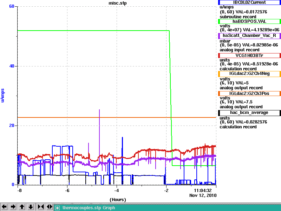This screenshot has width=281, height=211.
Task: Select the IGLdac2:G2Ch3Pos curve legend
Action: (249, 94)
